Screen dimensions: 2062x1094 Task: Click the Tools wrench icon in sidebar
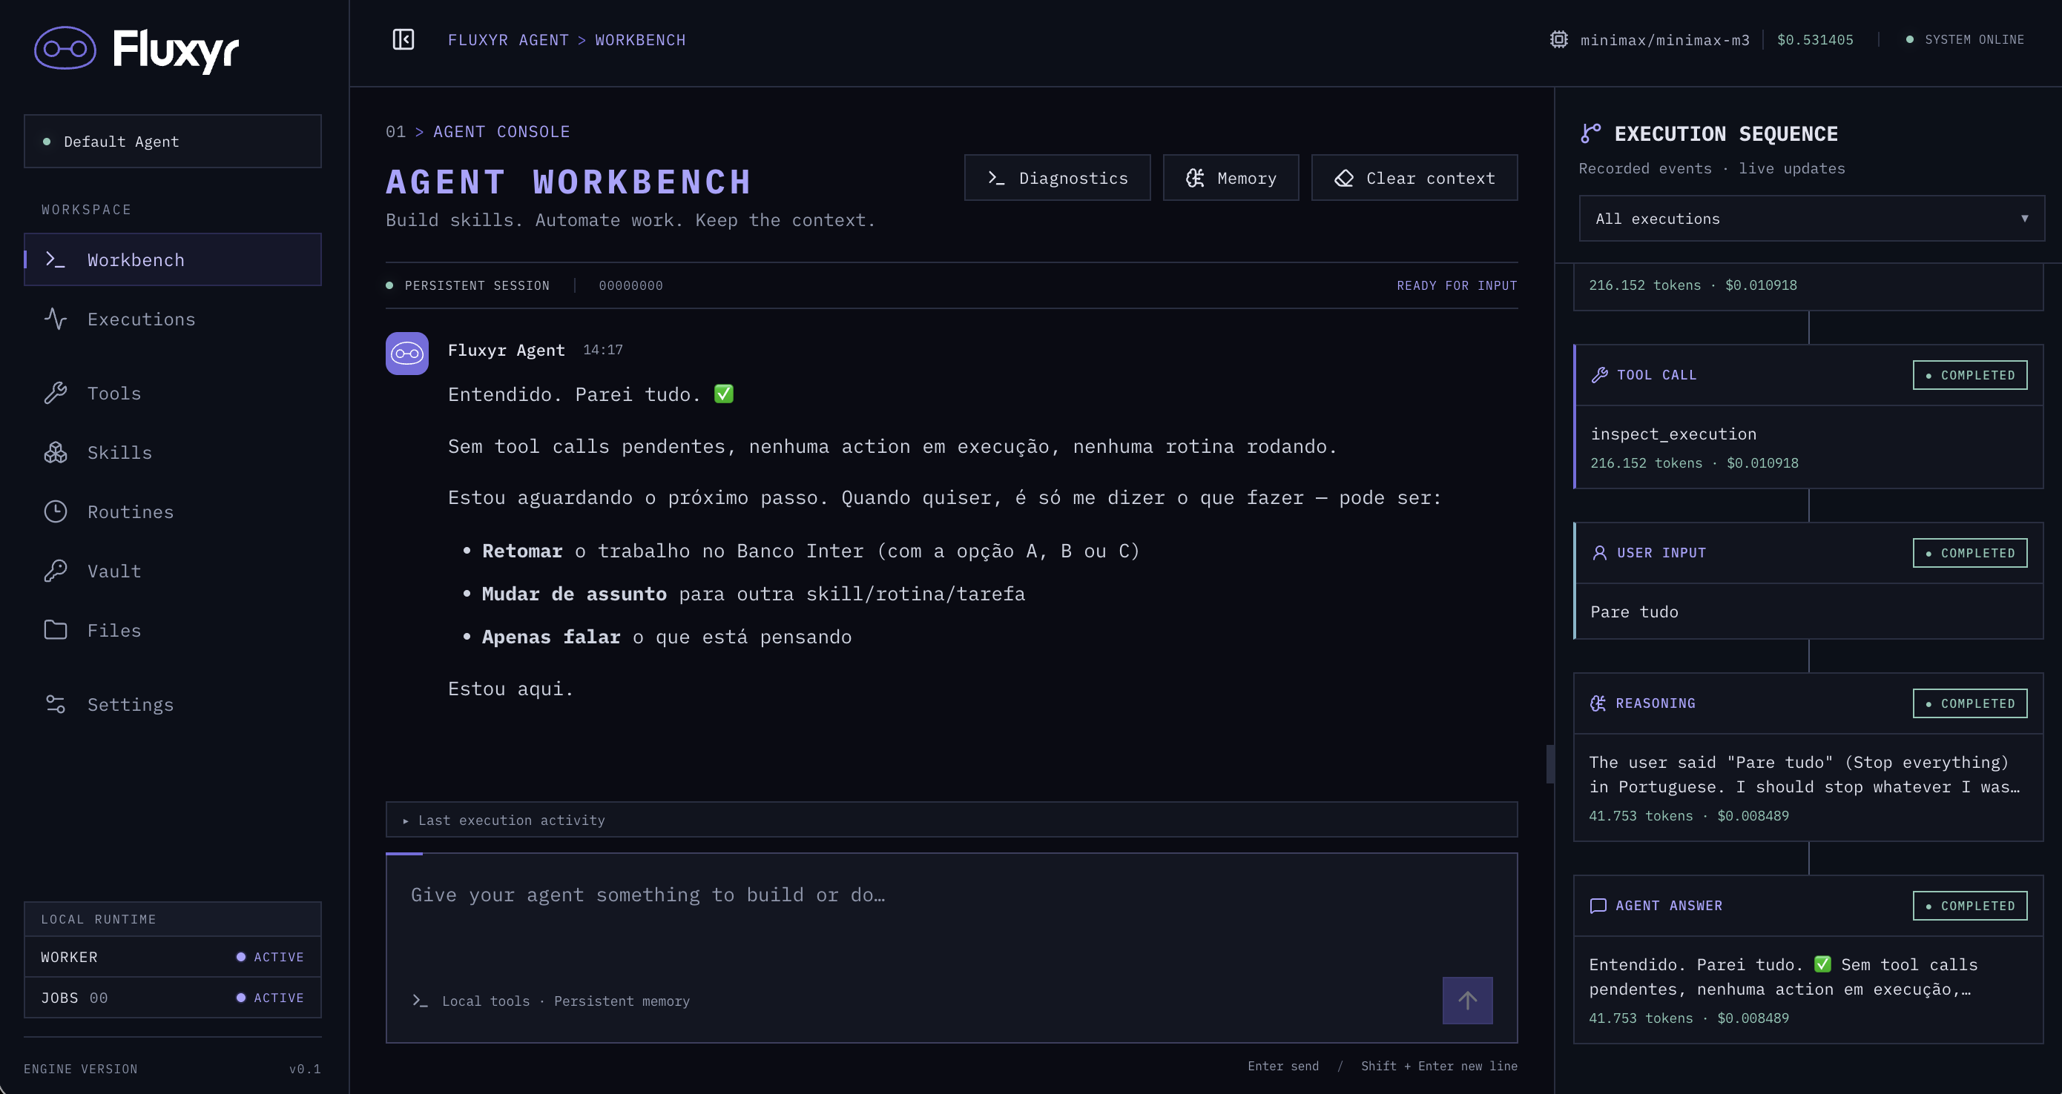click(55, 393)
